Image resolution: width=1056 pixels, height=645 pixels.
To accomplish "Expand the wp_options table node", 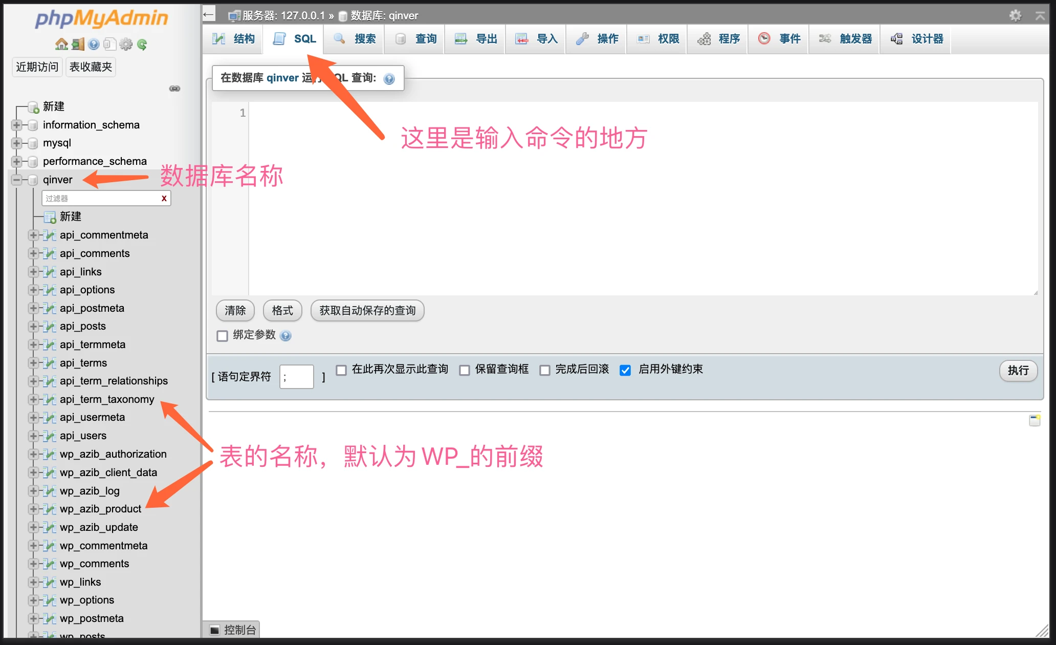I will 34,599.
